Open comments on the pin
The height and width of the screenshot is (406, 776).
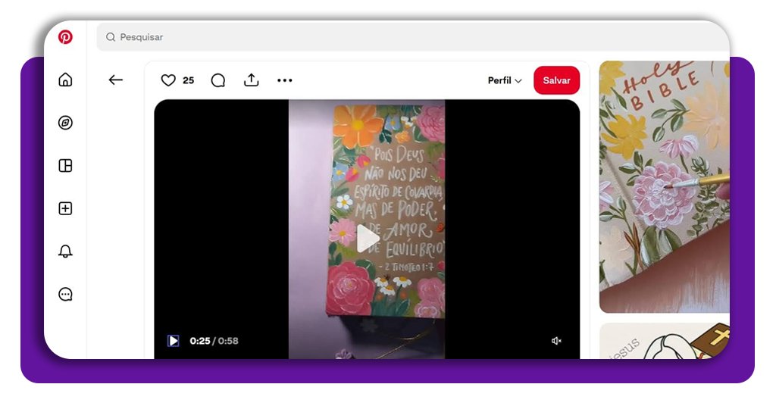click(217, 80)
